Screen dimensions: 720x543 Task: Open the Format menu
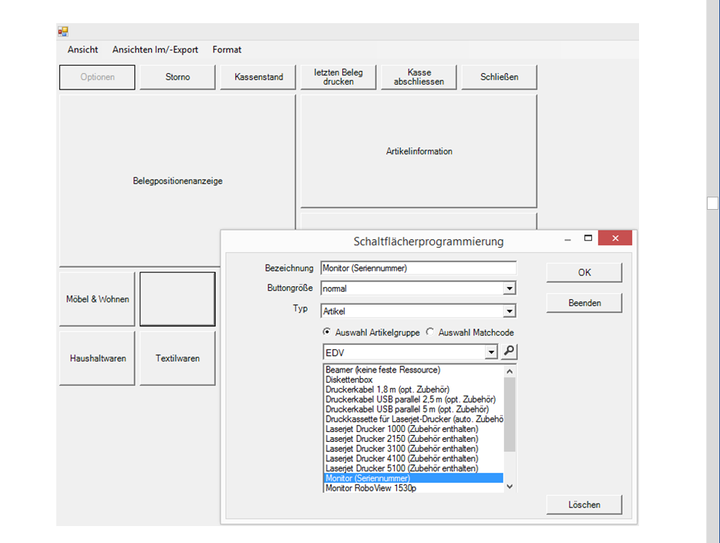[227, 49]
